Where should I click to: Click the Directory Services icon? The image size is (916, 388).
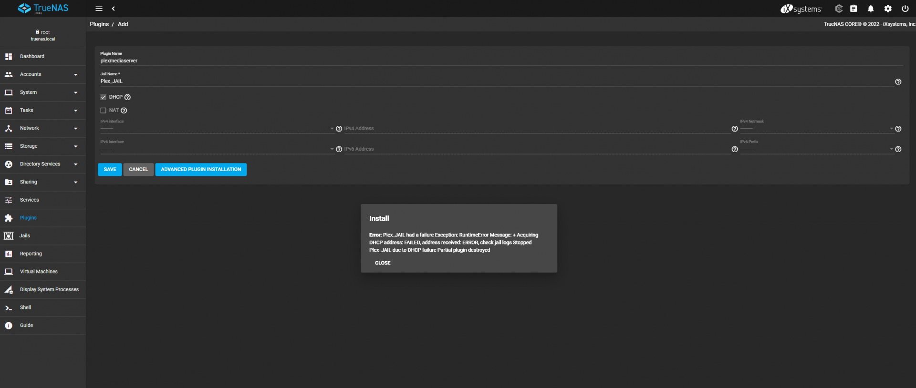9,164
